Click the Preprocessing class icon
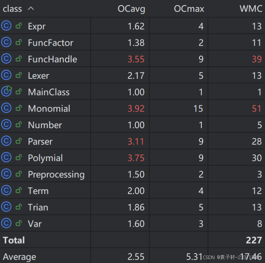This screenshot has width=265, height=263. 6,174
